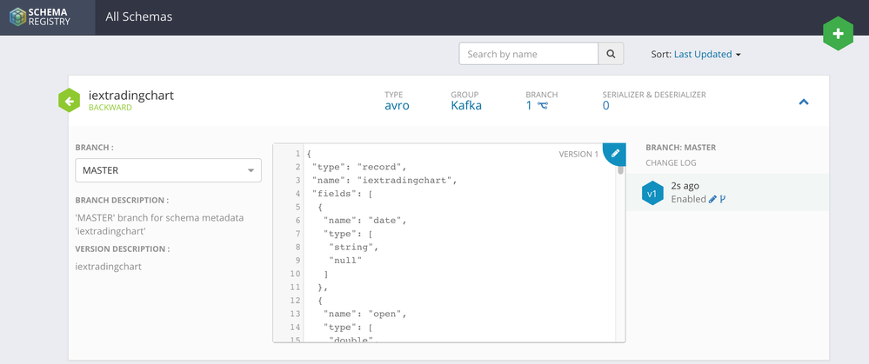Viewport: 869px width, 364px height.
Task: Click the Schema Registry cube logo
Action: 19,17
